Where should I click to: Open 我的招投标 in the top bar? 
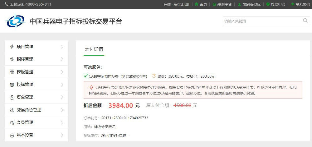251,4
